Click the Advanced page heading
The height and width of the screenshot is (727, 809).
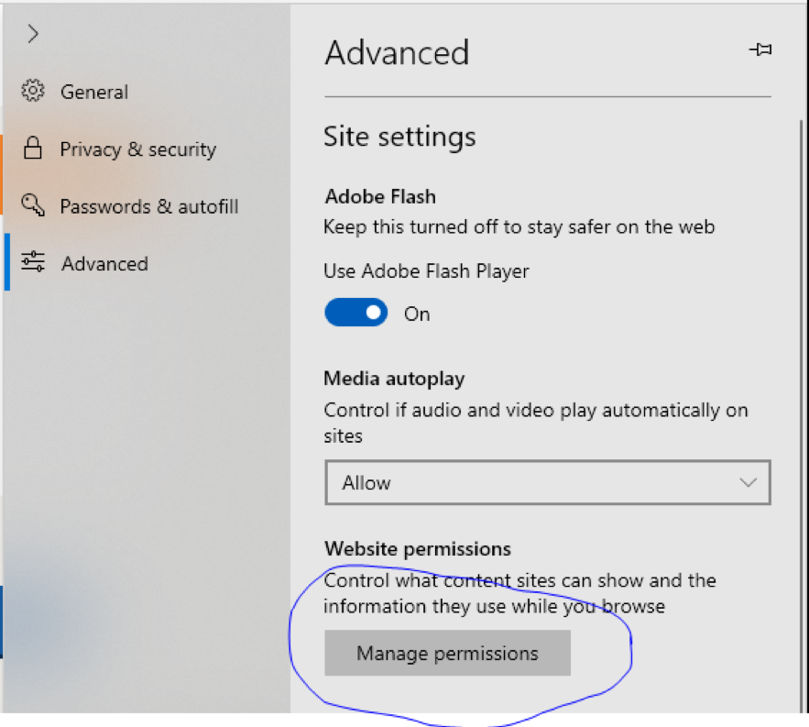(x=397, y=53)
